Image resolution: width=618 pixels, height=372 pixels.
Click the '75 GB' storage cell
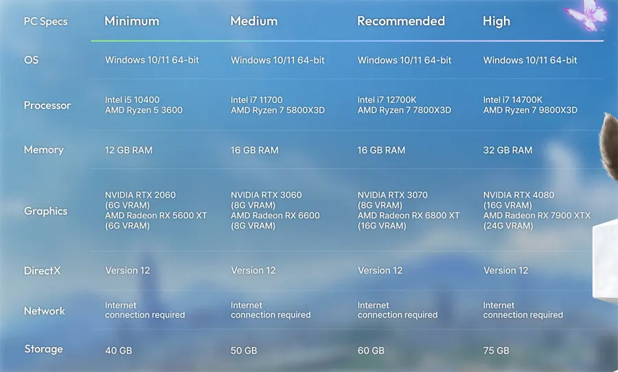click(x=496, y=350)
